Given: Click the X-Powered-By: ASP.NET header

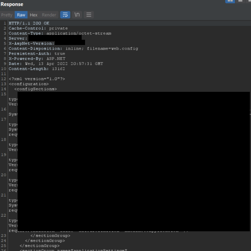Looking at the screenshot, I should [x=37, y=59].
